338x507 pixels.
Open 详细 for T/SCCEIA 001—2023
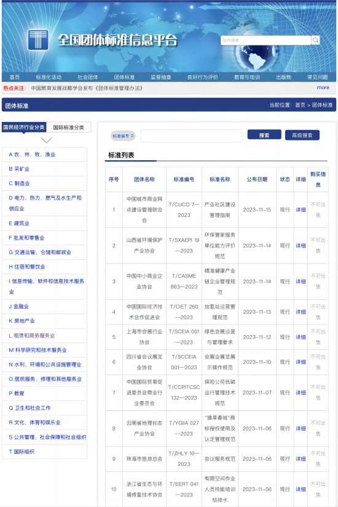[x=301, y=362]
